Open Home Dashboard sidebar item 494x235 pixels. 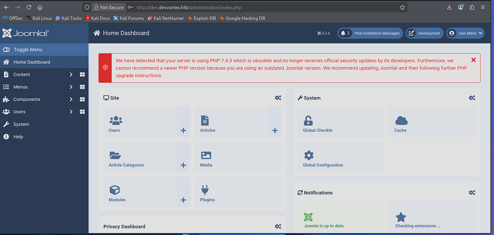44,62
